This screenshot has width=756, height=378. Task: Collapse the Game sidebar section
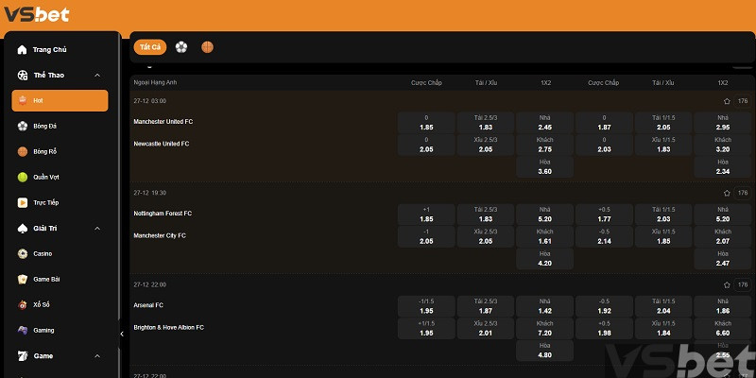(x=97, y=356)
